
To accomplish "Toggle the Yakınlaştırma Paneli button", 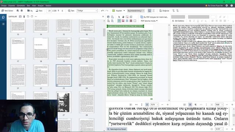I will point(117,129).
